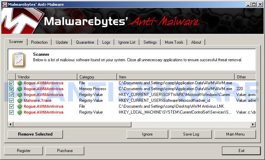This screenshot has height=160, width=265.
Task: Uncheck the AWM Antivirus.LNK entry checkbox
Action: (x=11, y=106)
